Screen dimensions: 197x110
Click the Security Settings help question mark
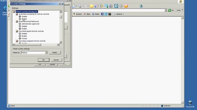59,4
